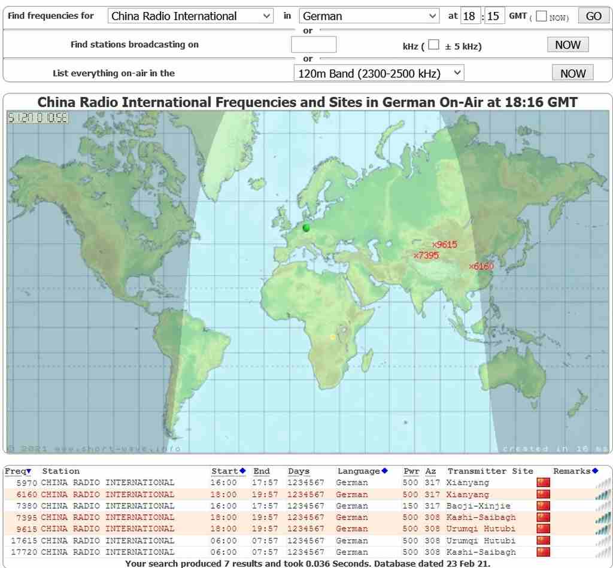Open the language dropdown showing German
The height and width of the screenshot is (568, 613).
tap(369, 16)
